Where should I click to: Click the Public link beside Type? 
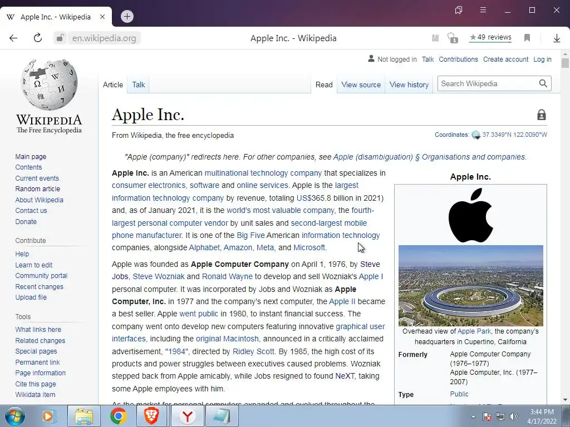coord(459,394)
